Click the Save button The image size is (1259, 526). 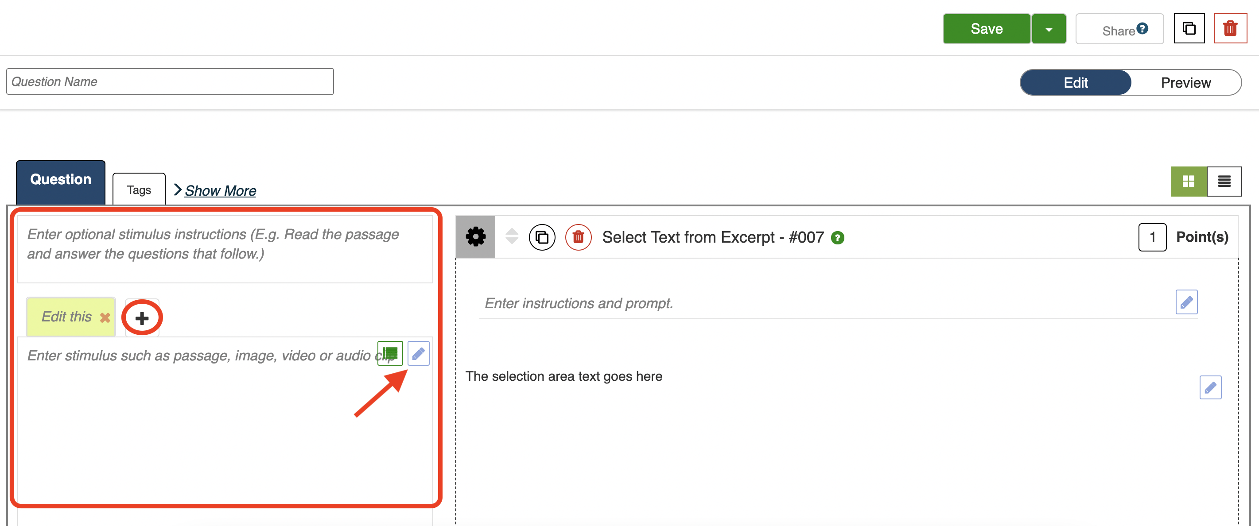tap(986, 29)
